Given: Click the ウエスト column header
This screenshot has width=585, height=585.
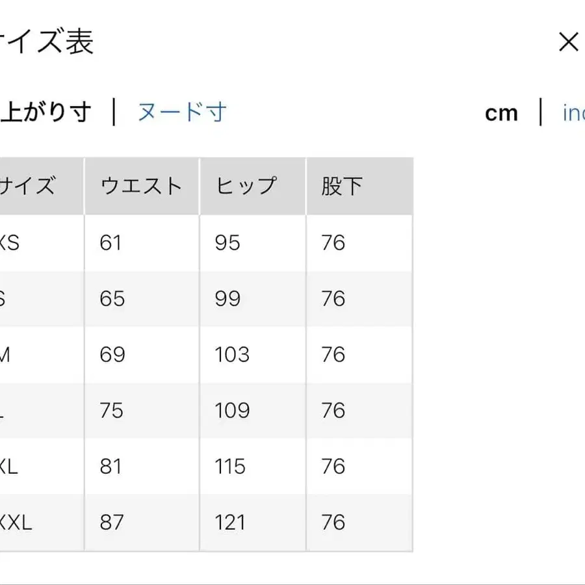Looking at the screenshot, I should pos(140,185).
